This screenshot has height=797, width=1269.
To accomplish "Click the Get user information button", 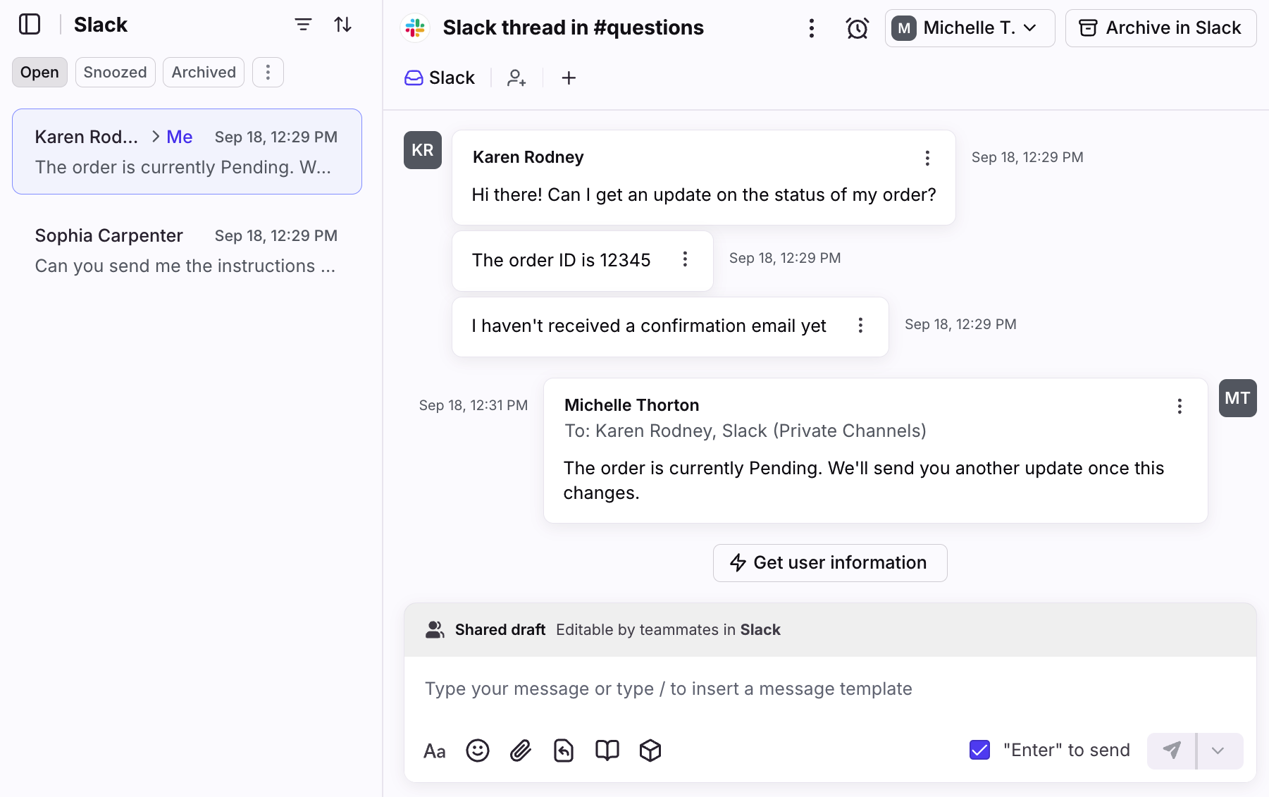I will pyautogui.click(x=829, y=562).
